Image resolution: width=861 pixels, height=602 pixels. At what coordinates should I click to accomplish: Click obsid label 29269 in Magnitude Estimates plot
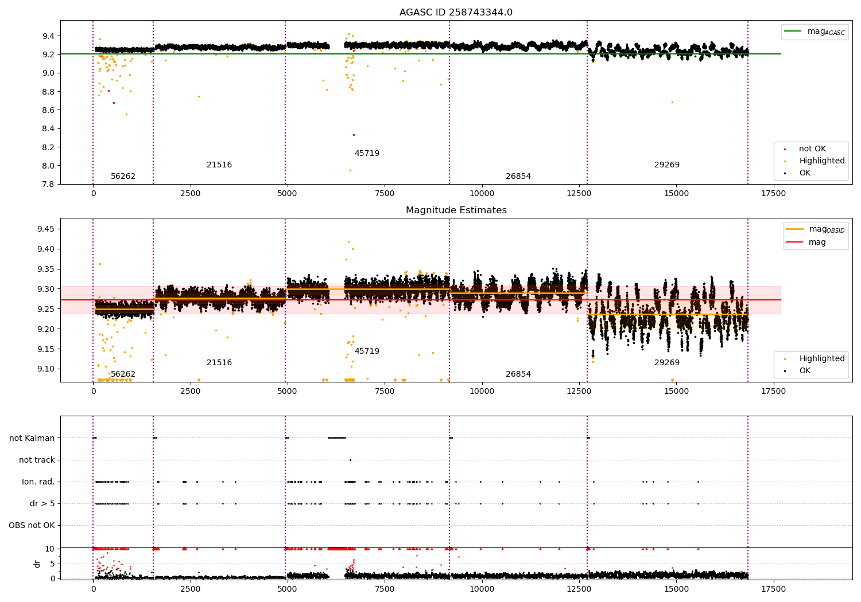point(667,363)
